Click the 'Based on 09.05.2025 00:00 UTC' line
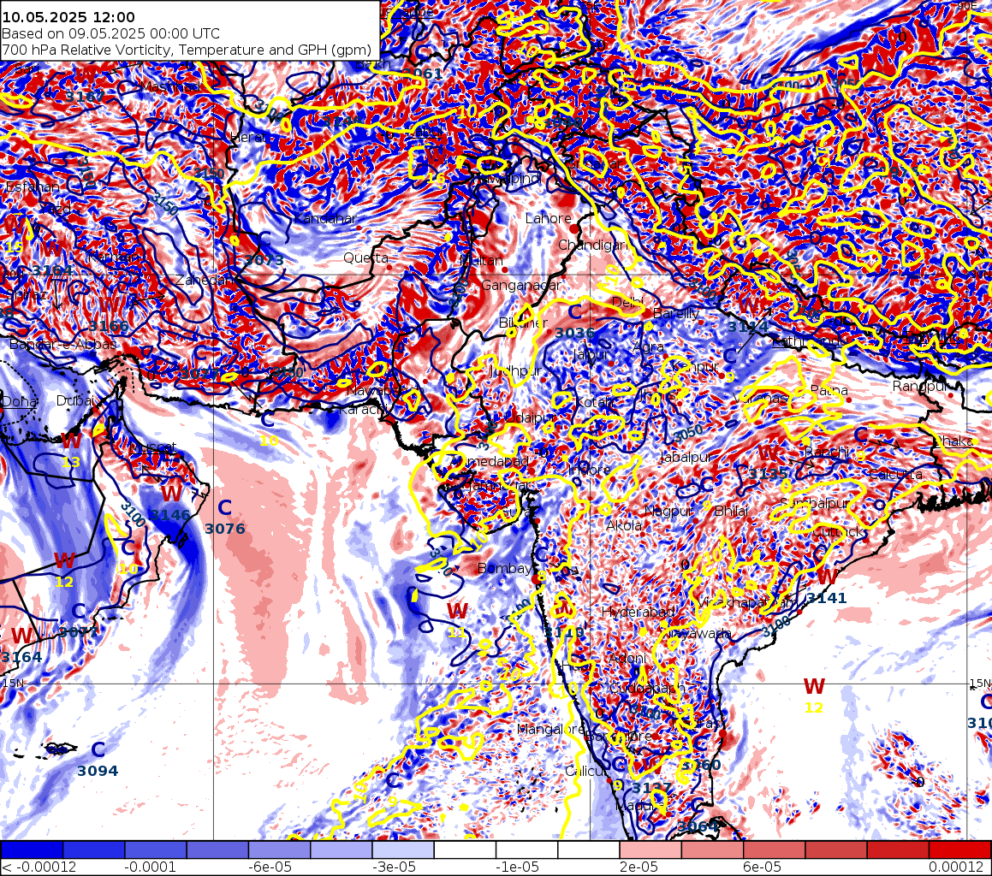Viewport: 992px width, 876px height. click(x=110, y=33)
